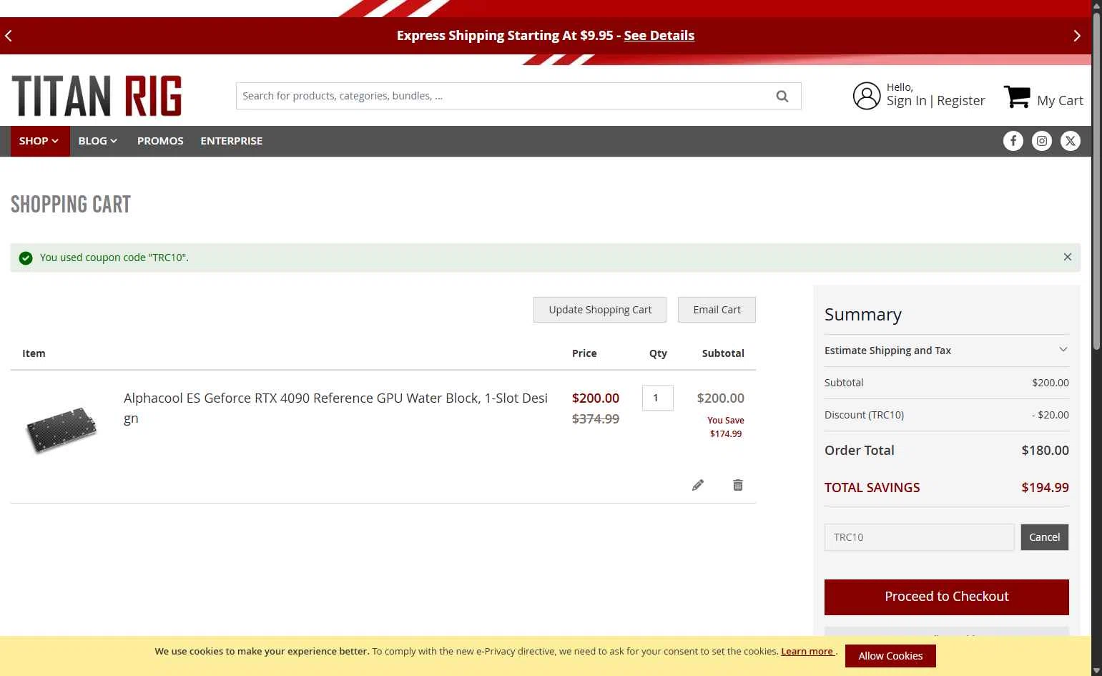Image resolution: width=1102 pixels, height=676 pixels.
Task: Cancel the applied coupon
Action: 1044,537
